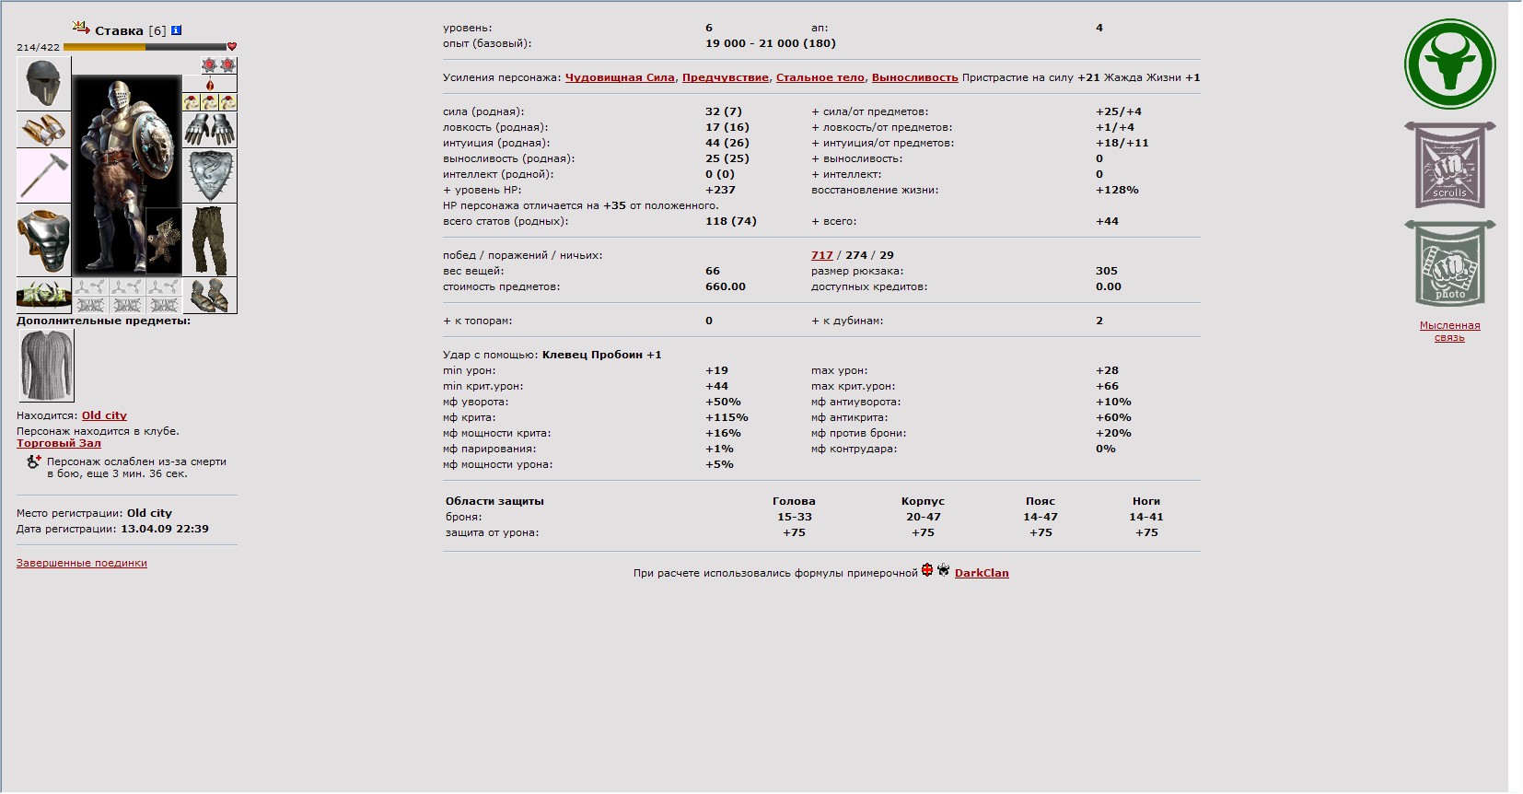
Task: Click the clan skull icon before DarkClan
Action: [944, 570]
